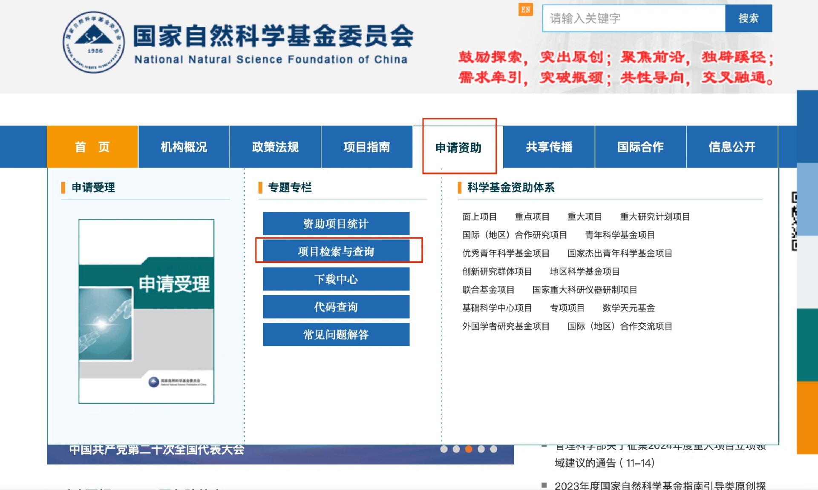818x490 pixels.
Task: Open the news item ending 域建议的通告 (11-14)
Action: [x=660, y=455]
